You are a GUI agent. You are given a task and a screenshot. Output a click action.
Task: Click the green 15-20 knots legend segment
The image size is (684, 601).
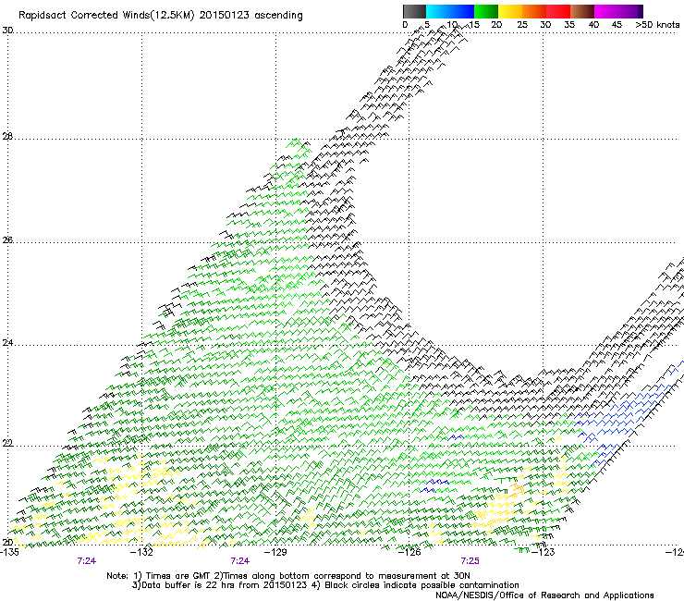click(x=486, y=11)
